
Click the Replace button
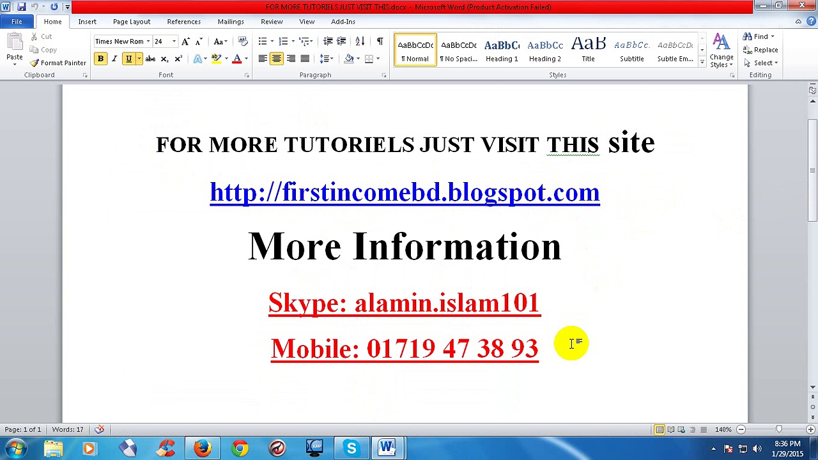760,50
